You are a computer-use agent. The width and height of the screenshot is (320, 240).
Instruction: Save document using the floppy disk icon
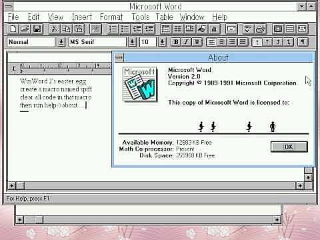(37, 29)
